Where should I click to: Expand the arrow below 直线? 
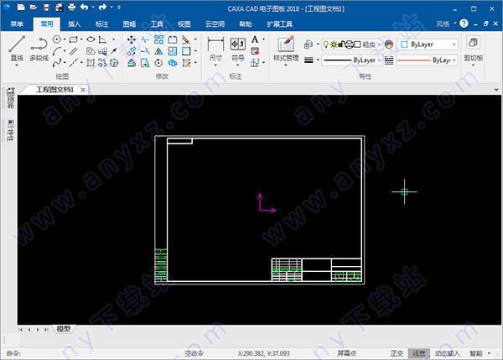[x=17, y=65]
